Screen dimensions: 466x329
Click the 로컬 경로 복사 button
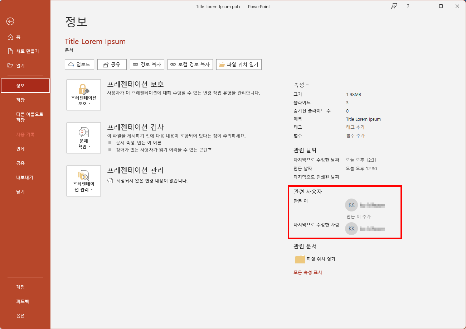point(190,65)
